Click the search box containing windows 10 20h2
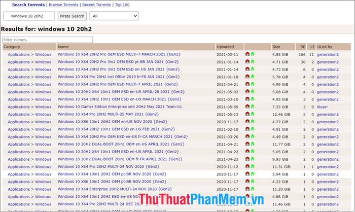The height and width of the screenshot is (212, 355). (29, 16)
